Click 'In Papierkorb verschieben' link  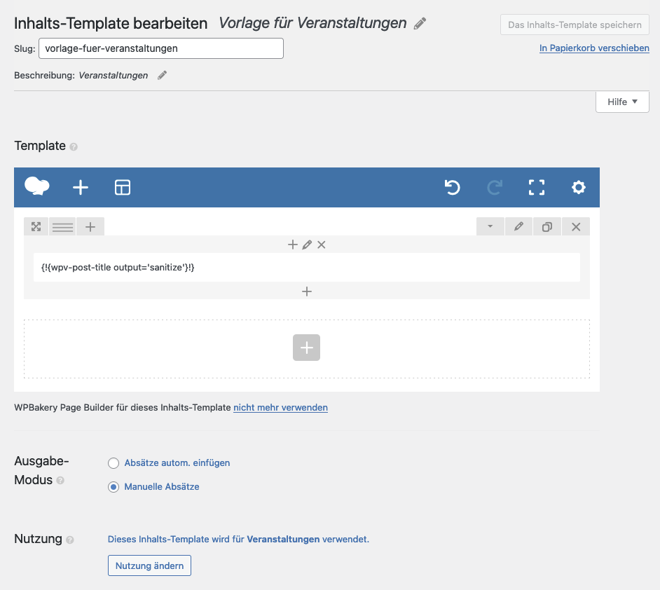click(594, 48)
